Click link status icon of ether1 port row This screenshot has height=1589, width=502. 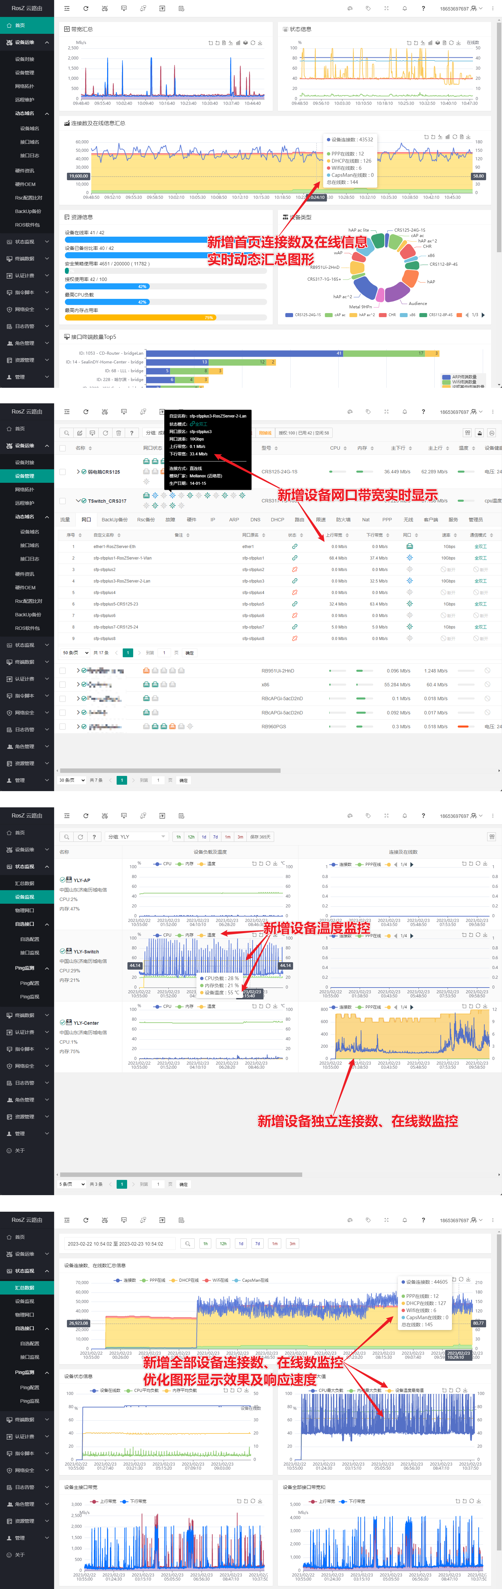295,547
